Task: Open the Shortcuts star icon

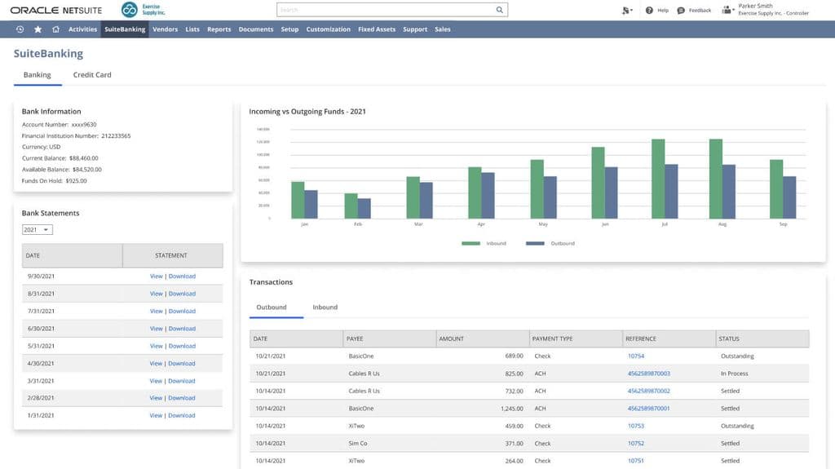Action: pos(38,29)
